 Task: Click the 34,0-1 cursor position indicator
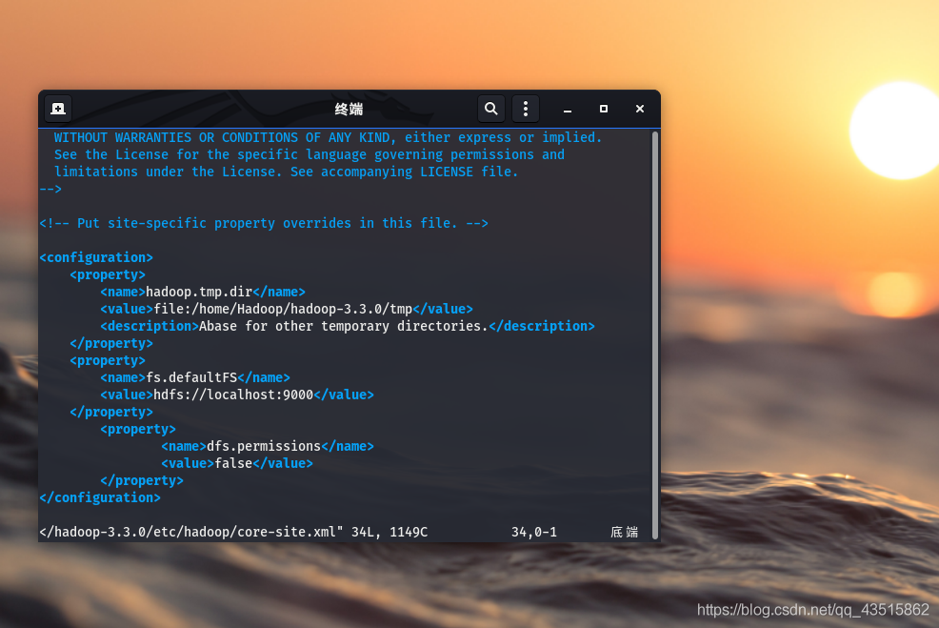click(x=534, y=532)
